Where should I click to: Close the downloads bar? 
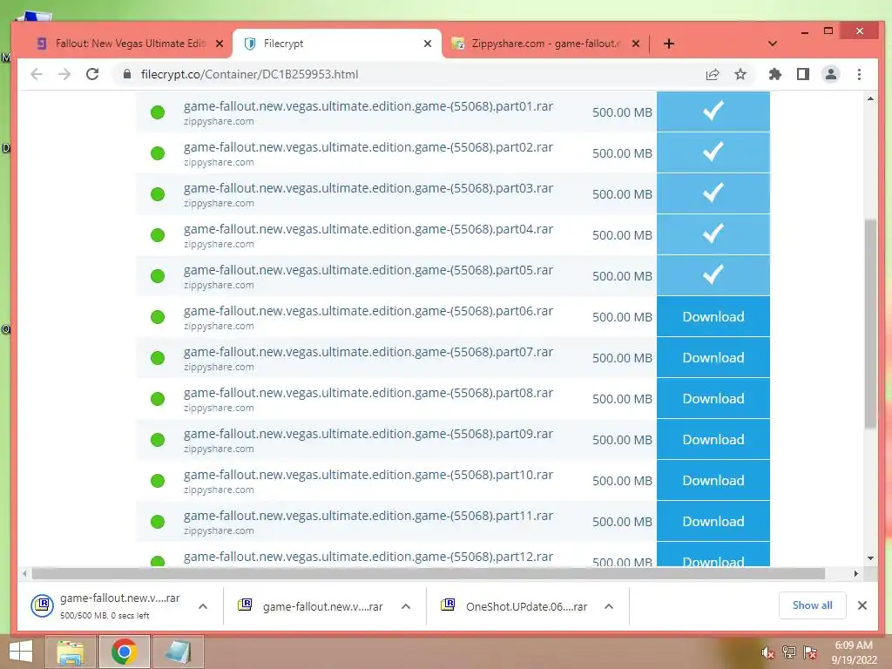pos(862,605)
